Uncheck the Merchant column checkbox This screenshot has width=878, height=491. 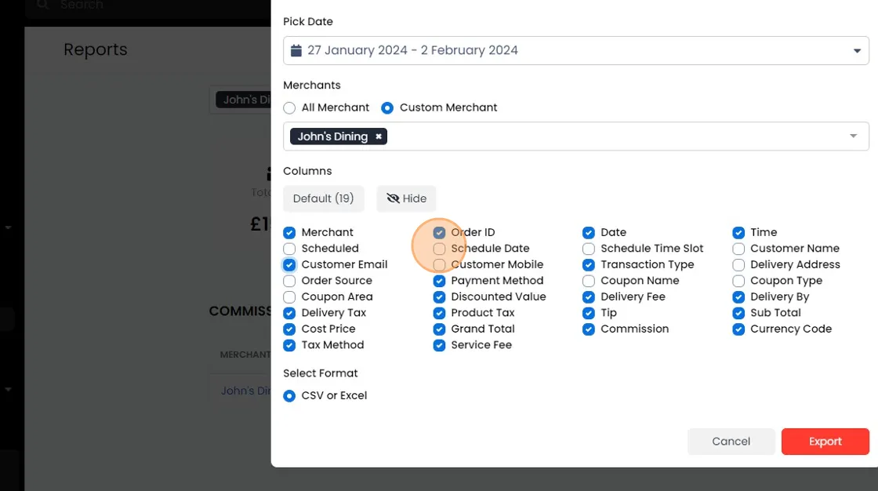[x=289, y=233]
